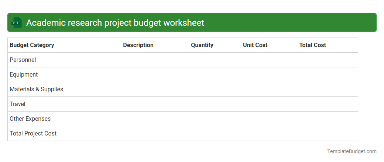
Task: Click the Travel Description cell
Action: click(155, 104)
